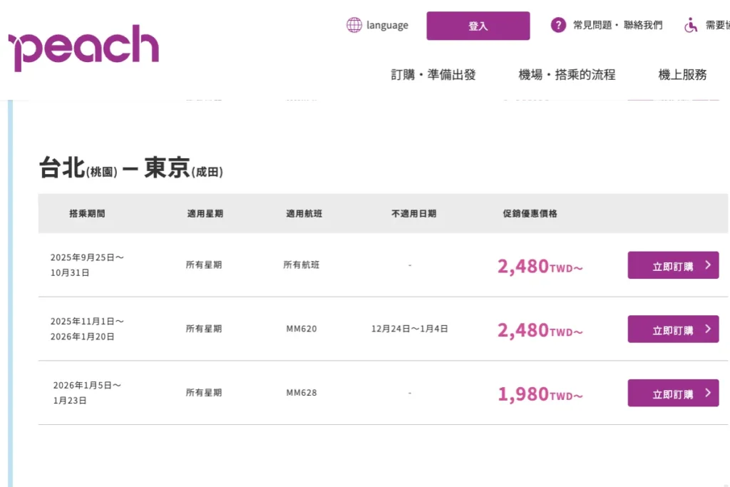Click chevron arrow on MM628 row button

click(708, 392)
